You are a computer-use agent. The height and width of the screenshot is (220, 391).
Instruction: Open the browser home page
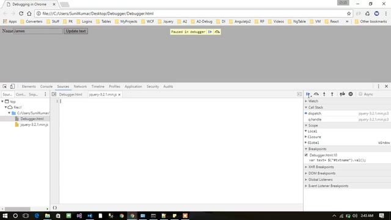(x=29, y=13)
